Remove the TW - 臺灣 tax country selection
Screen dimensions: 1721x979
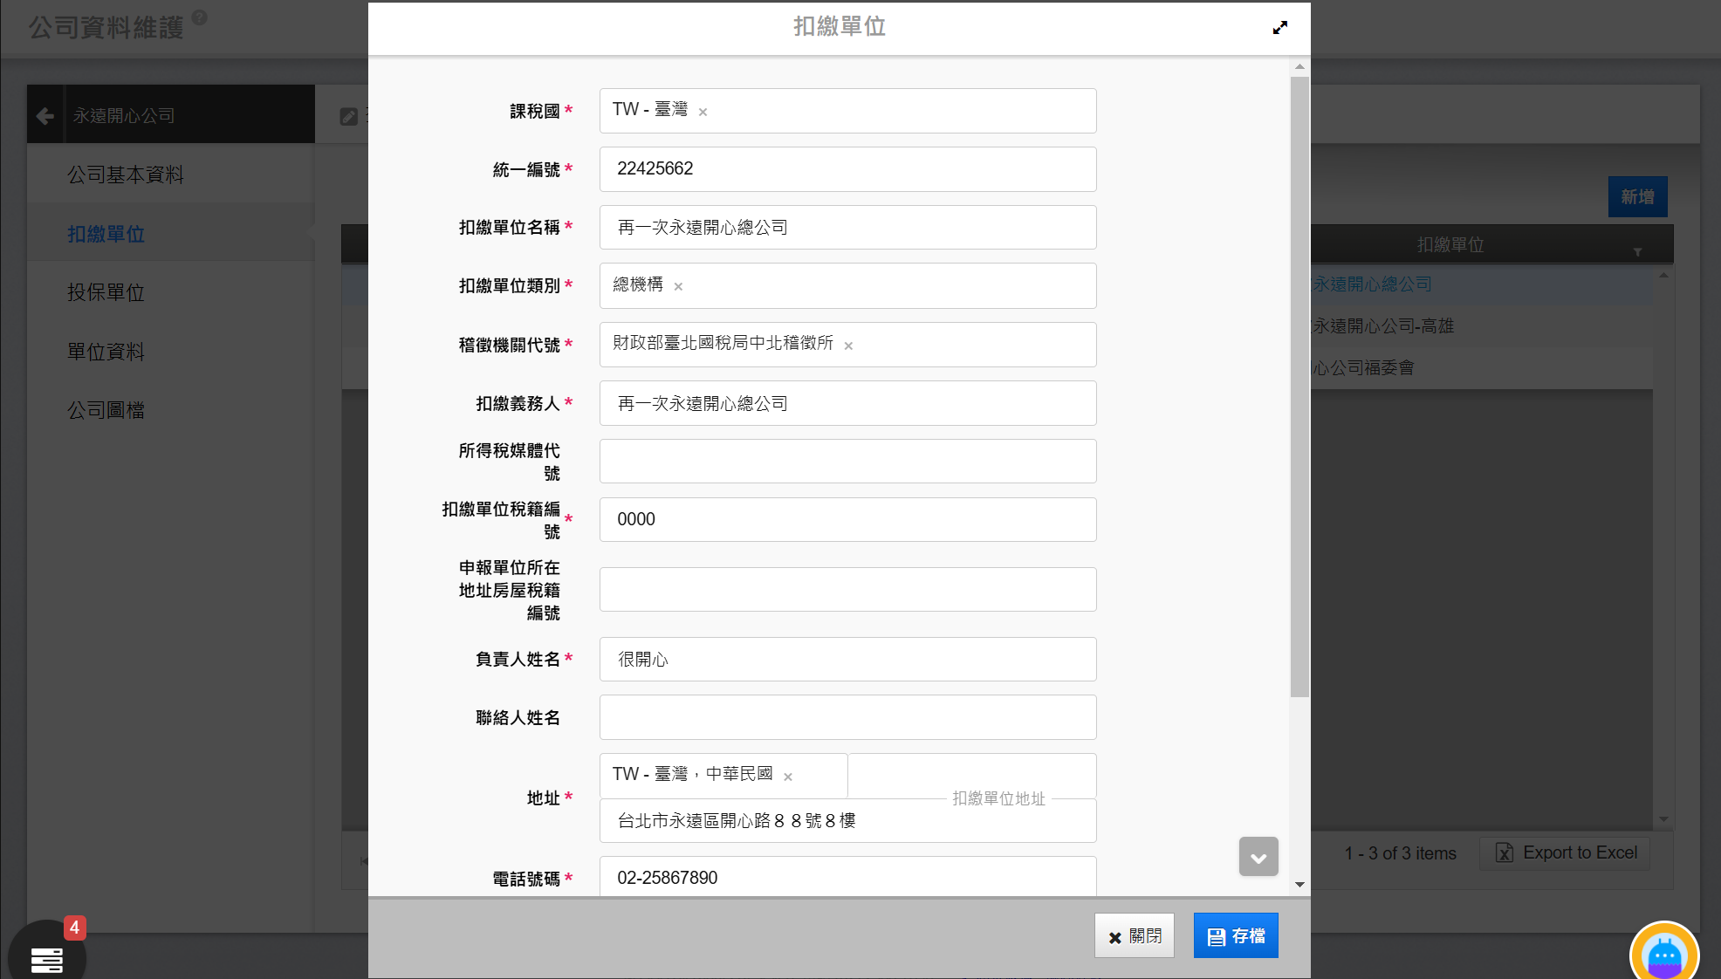click(703, 112)
